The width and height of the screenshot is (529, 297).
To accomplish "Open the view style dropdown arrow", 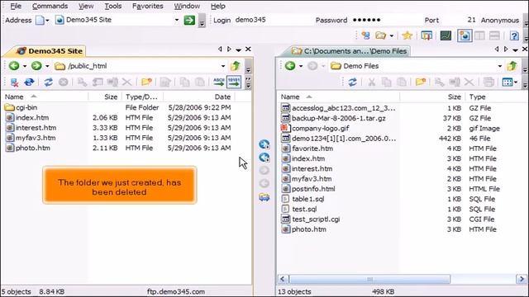I will (x=516, y=82).
